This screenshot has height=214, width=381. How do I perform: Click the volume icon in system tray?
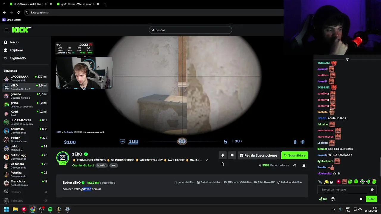(360, 209)
